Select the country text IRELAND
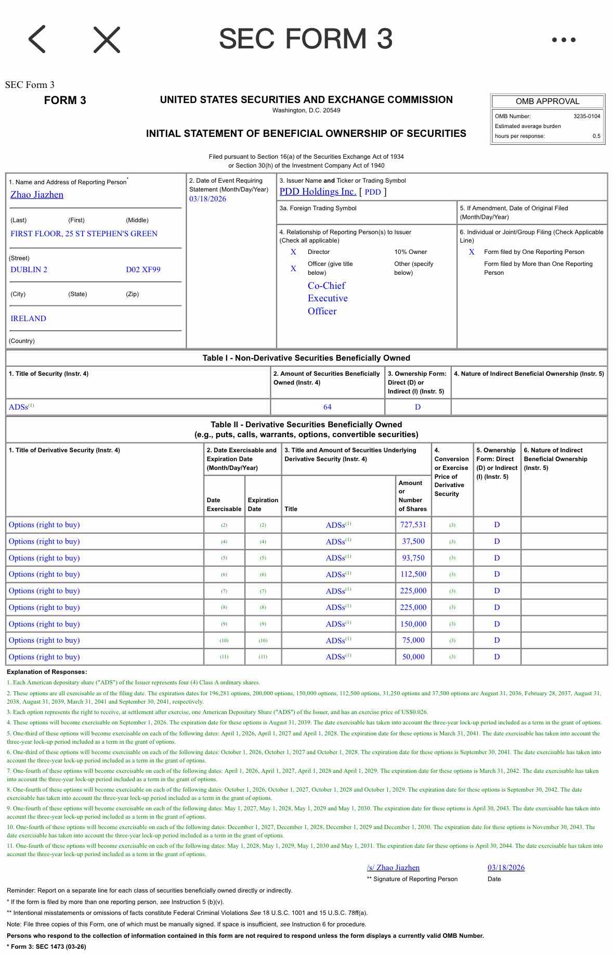Viewport: 613px width, 955px height. pos(28,319)
